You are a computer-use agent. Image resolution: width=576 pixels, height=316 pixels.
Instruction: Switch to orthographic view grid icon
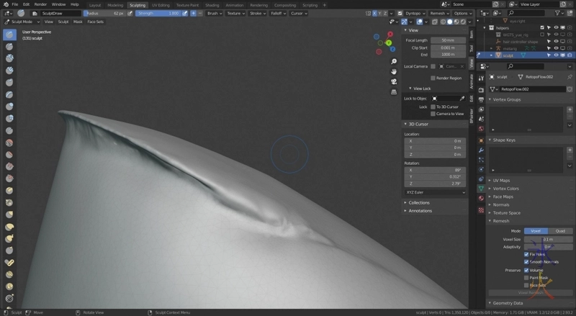pos(394,92)
